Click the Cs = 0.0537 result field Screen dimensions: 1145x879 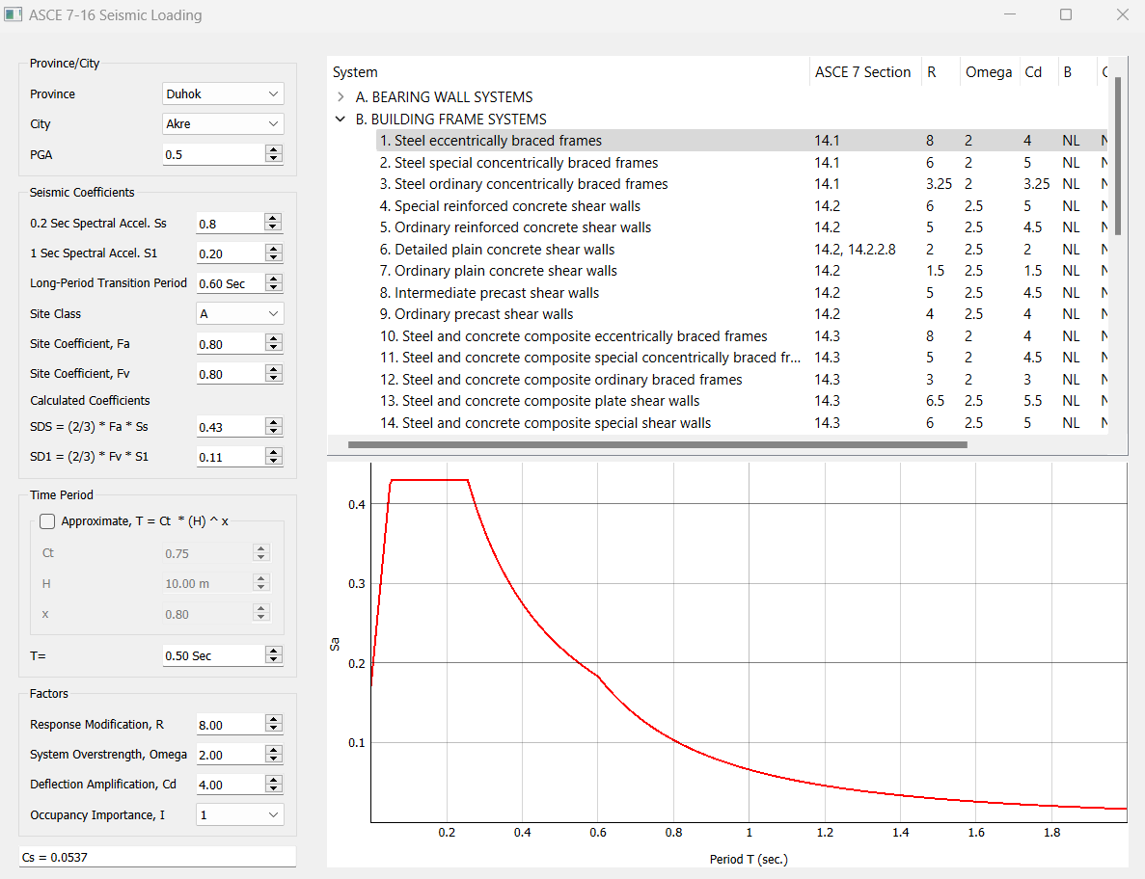coord(158,857)
